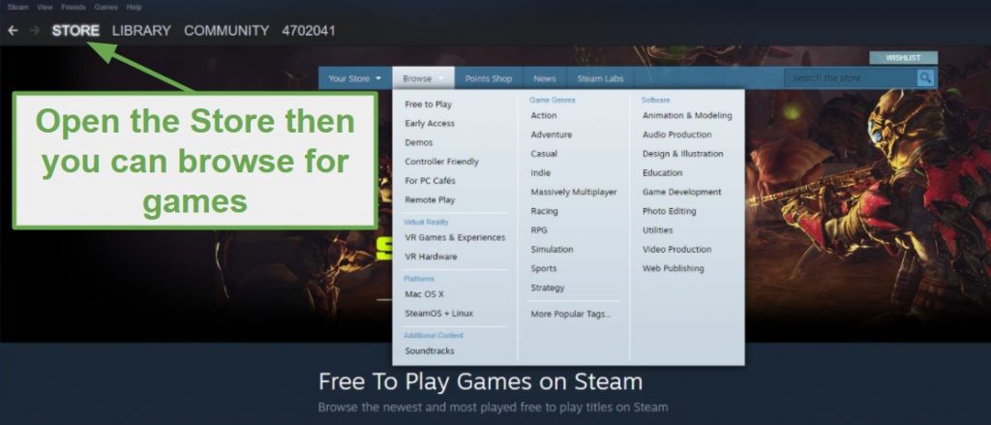Viewport: 991px width, 425px height.
Task: Open Remote Play from the menu
Action: click(430, 199)
